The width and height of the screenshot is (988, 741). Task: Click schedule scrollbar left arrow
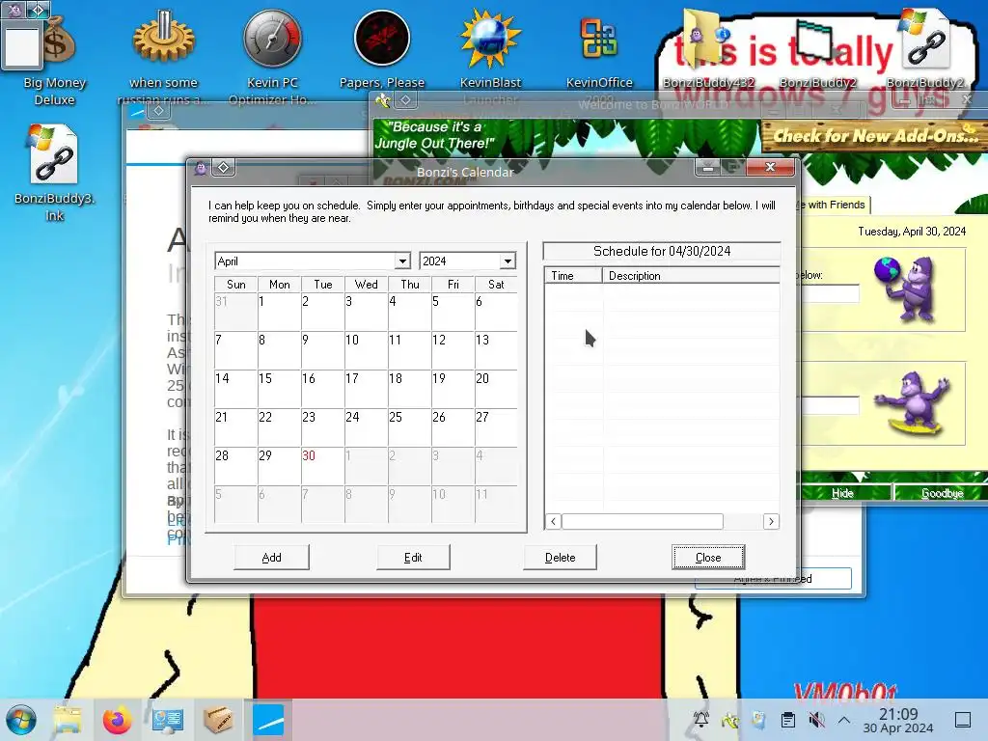click(553, 521)
